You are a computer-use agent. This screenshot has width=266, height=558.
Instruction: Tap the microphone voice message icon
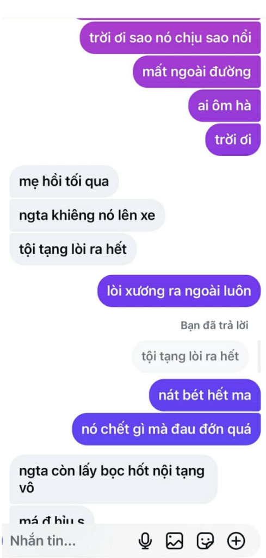[145, 541]
